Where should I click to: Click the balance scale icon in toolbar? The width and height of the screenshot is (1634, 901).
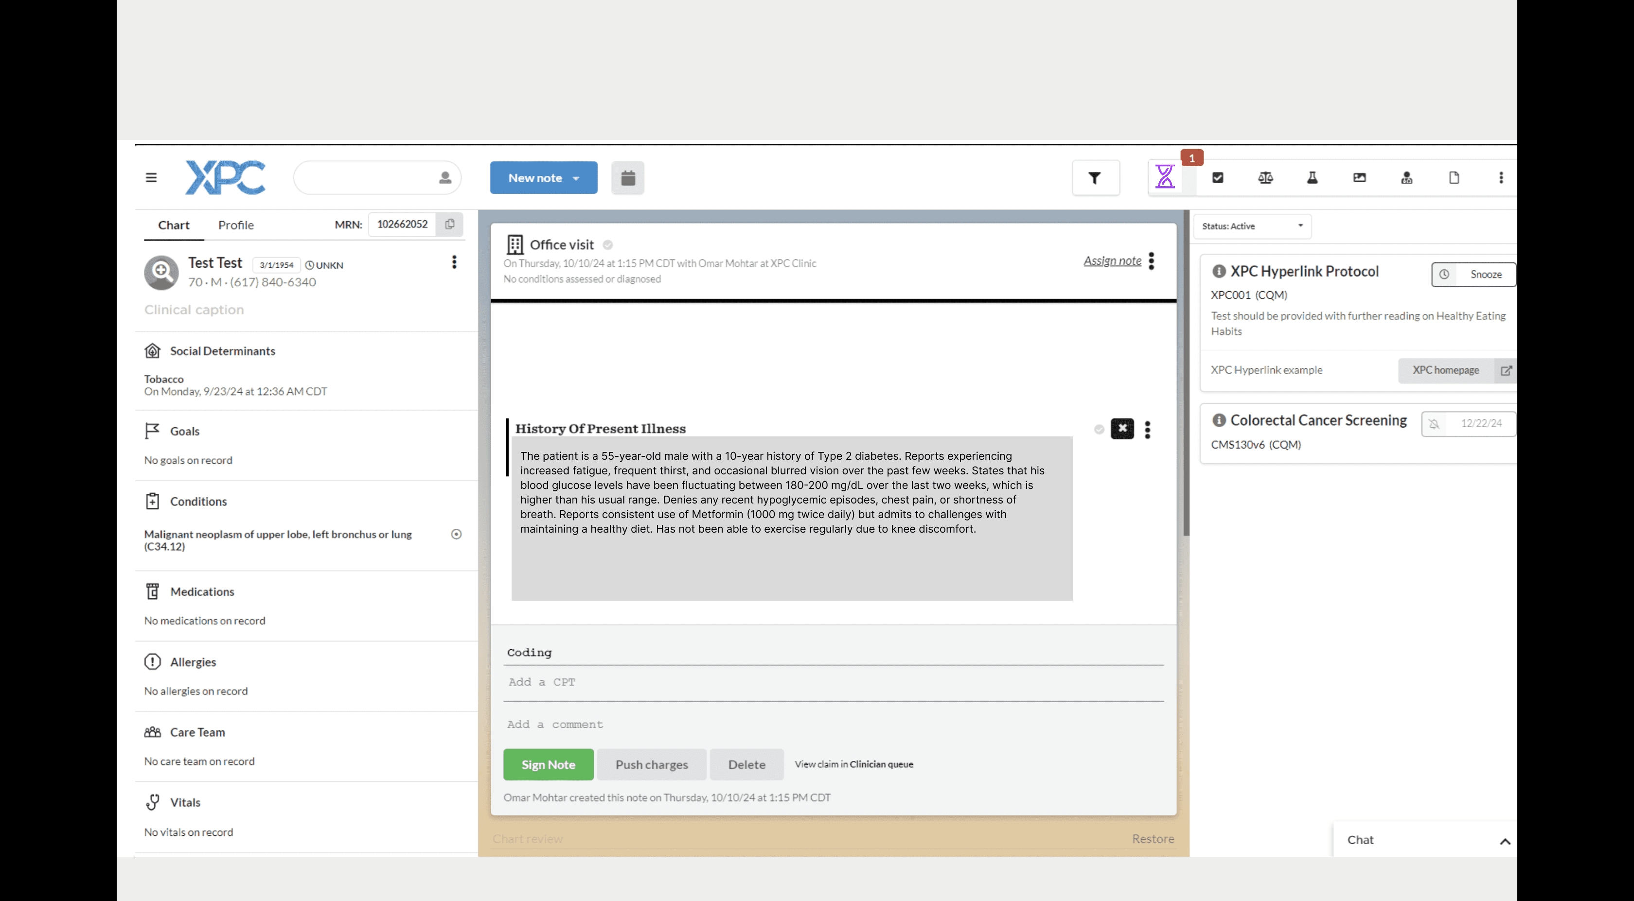coord(1265,177)
